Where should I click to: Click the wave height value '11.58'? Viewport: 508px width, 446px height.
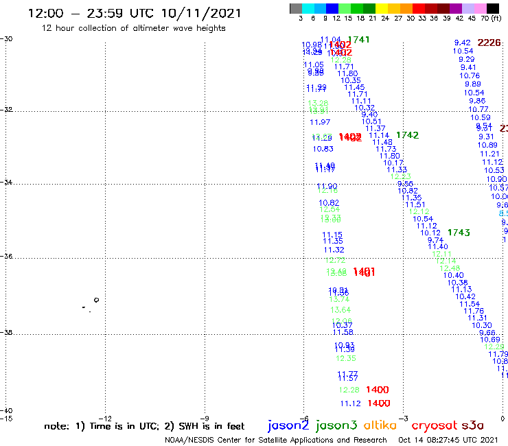click(343, 332)
